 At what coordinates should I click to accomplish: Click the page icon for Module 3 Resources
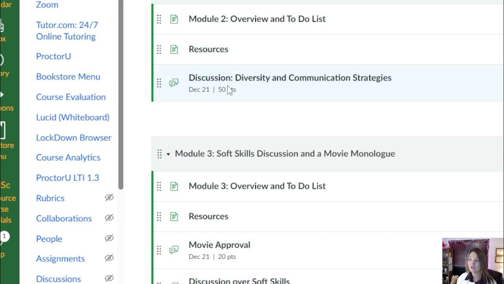(x=174, y=217)
